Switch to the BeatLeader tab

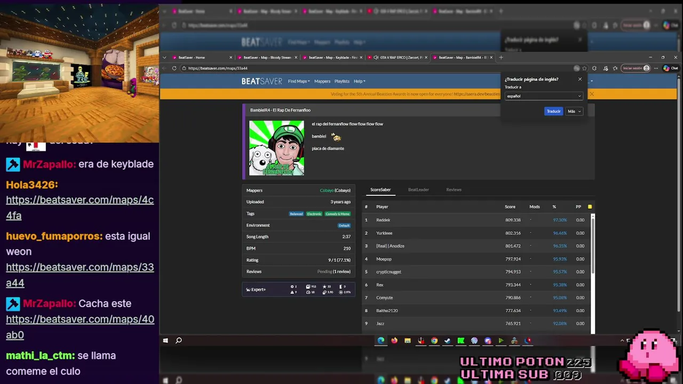(418, 189)
